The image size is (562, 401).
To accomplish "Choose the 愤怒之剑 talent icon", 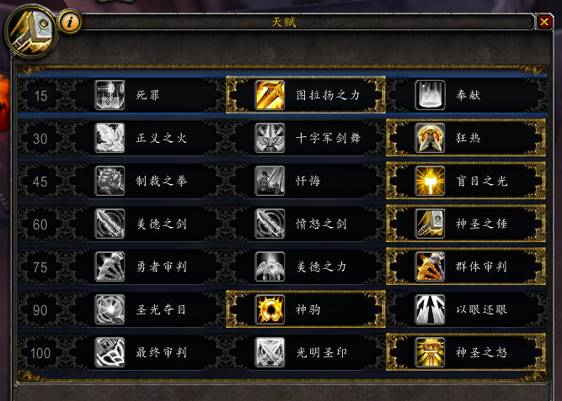I will pos(270,224).
